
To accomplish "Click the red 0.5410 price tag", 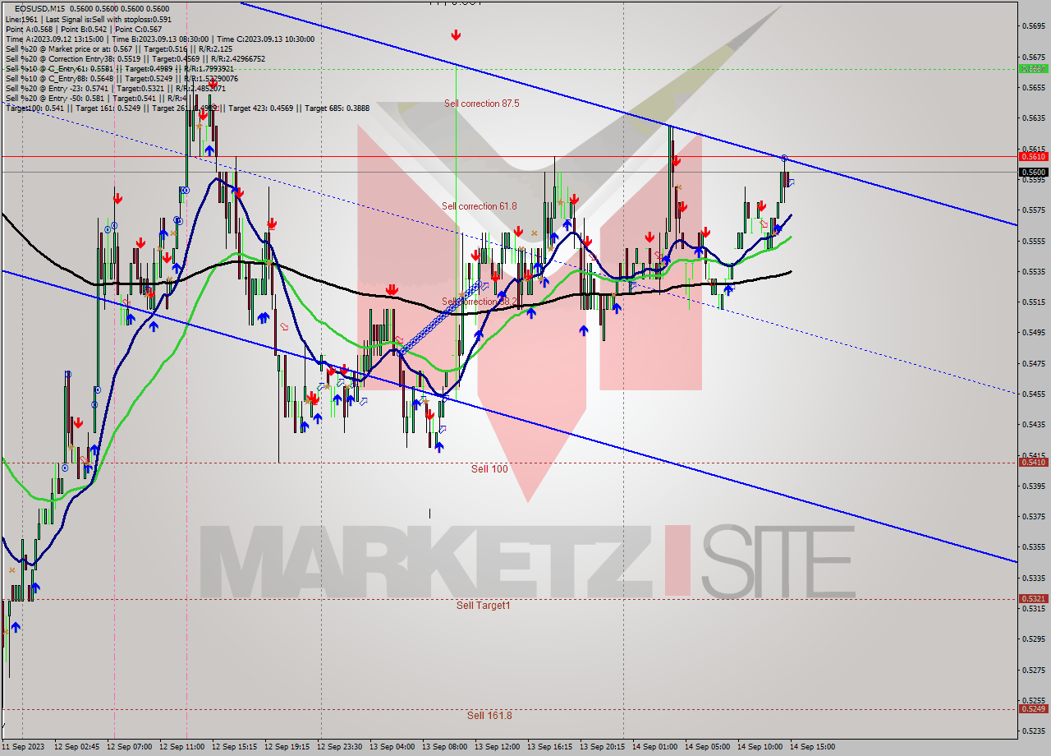I will pos(1033,462).
